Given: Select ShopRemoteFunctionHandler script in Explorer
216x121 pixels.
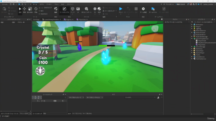Looking at the screenshot, I should pyautogui.click(x=206, y=43).
